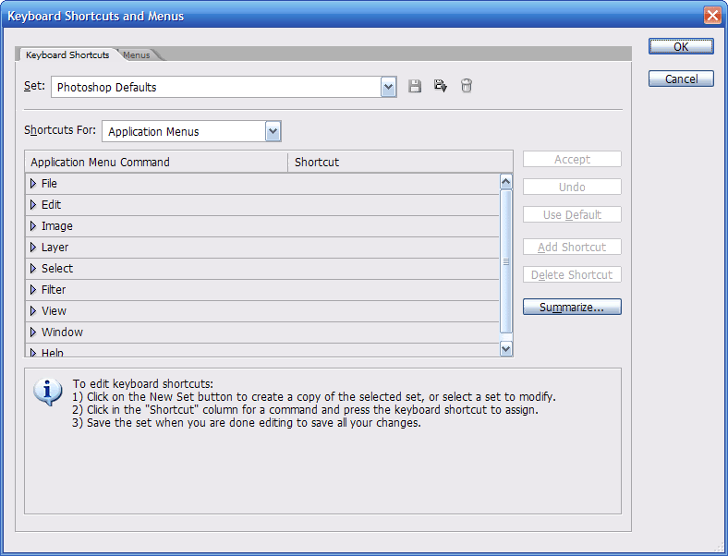Open the Shortcuts For dropdown
728x556 pixels.
coord(273,131)
